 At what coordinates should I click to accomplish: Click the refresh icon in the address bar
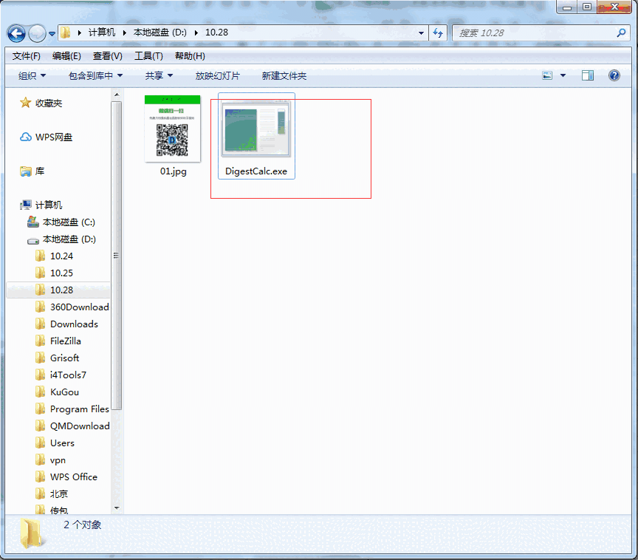pos(438,33)
